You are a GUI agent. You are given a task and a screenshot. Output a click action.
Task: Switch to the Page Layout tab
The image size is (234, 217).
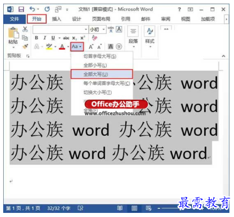tap(101, 19)
